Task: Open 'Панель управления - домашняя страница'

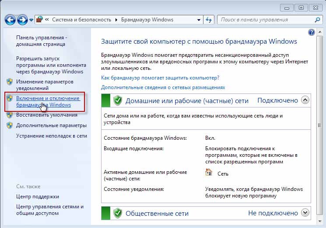Action: point(42,41)
